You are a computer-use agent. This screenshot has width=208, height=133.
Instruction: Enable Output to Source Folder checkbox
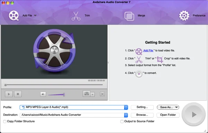tap(122, 121)
